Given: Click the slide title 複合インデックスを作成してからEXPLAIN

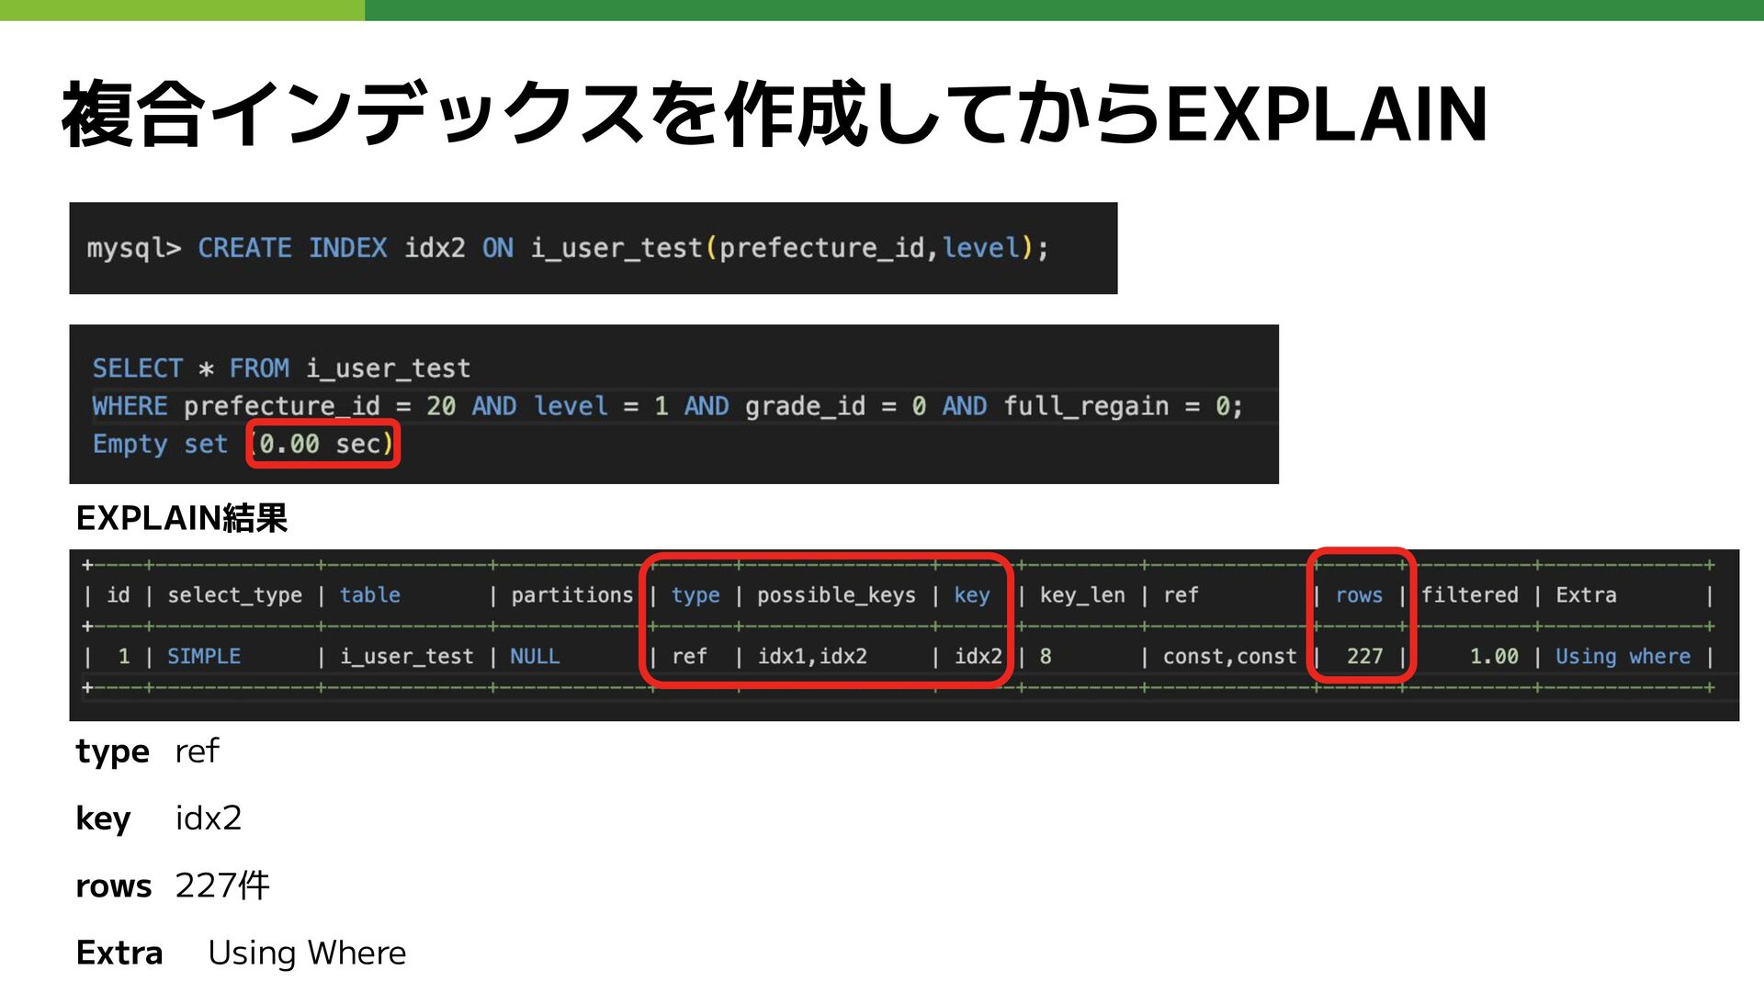Looking at the screenshot, I should [774, 115].
